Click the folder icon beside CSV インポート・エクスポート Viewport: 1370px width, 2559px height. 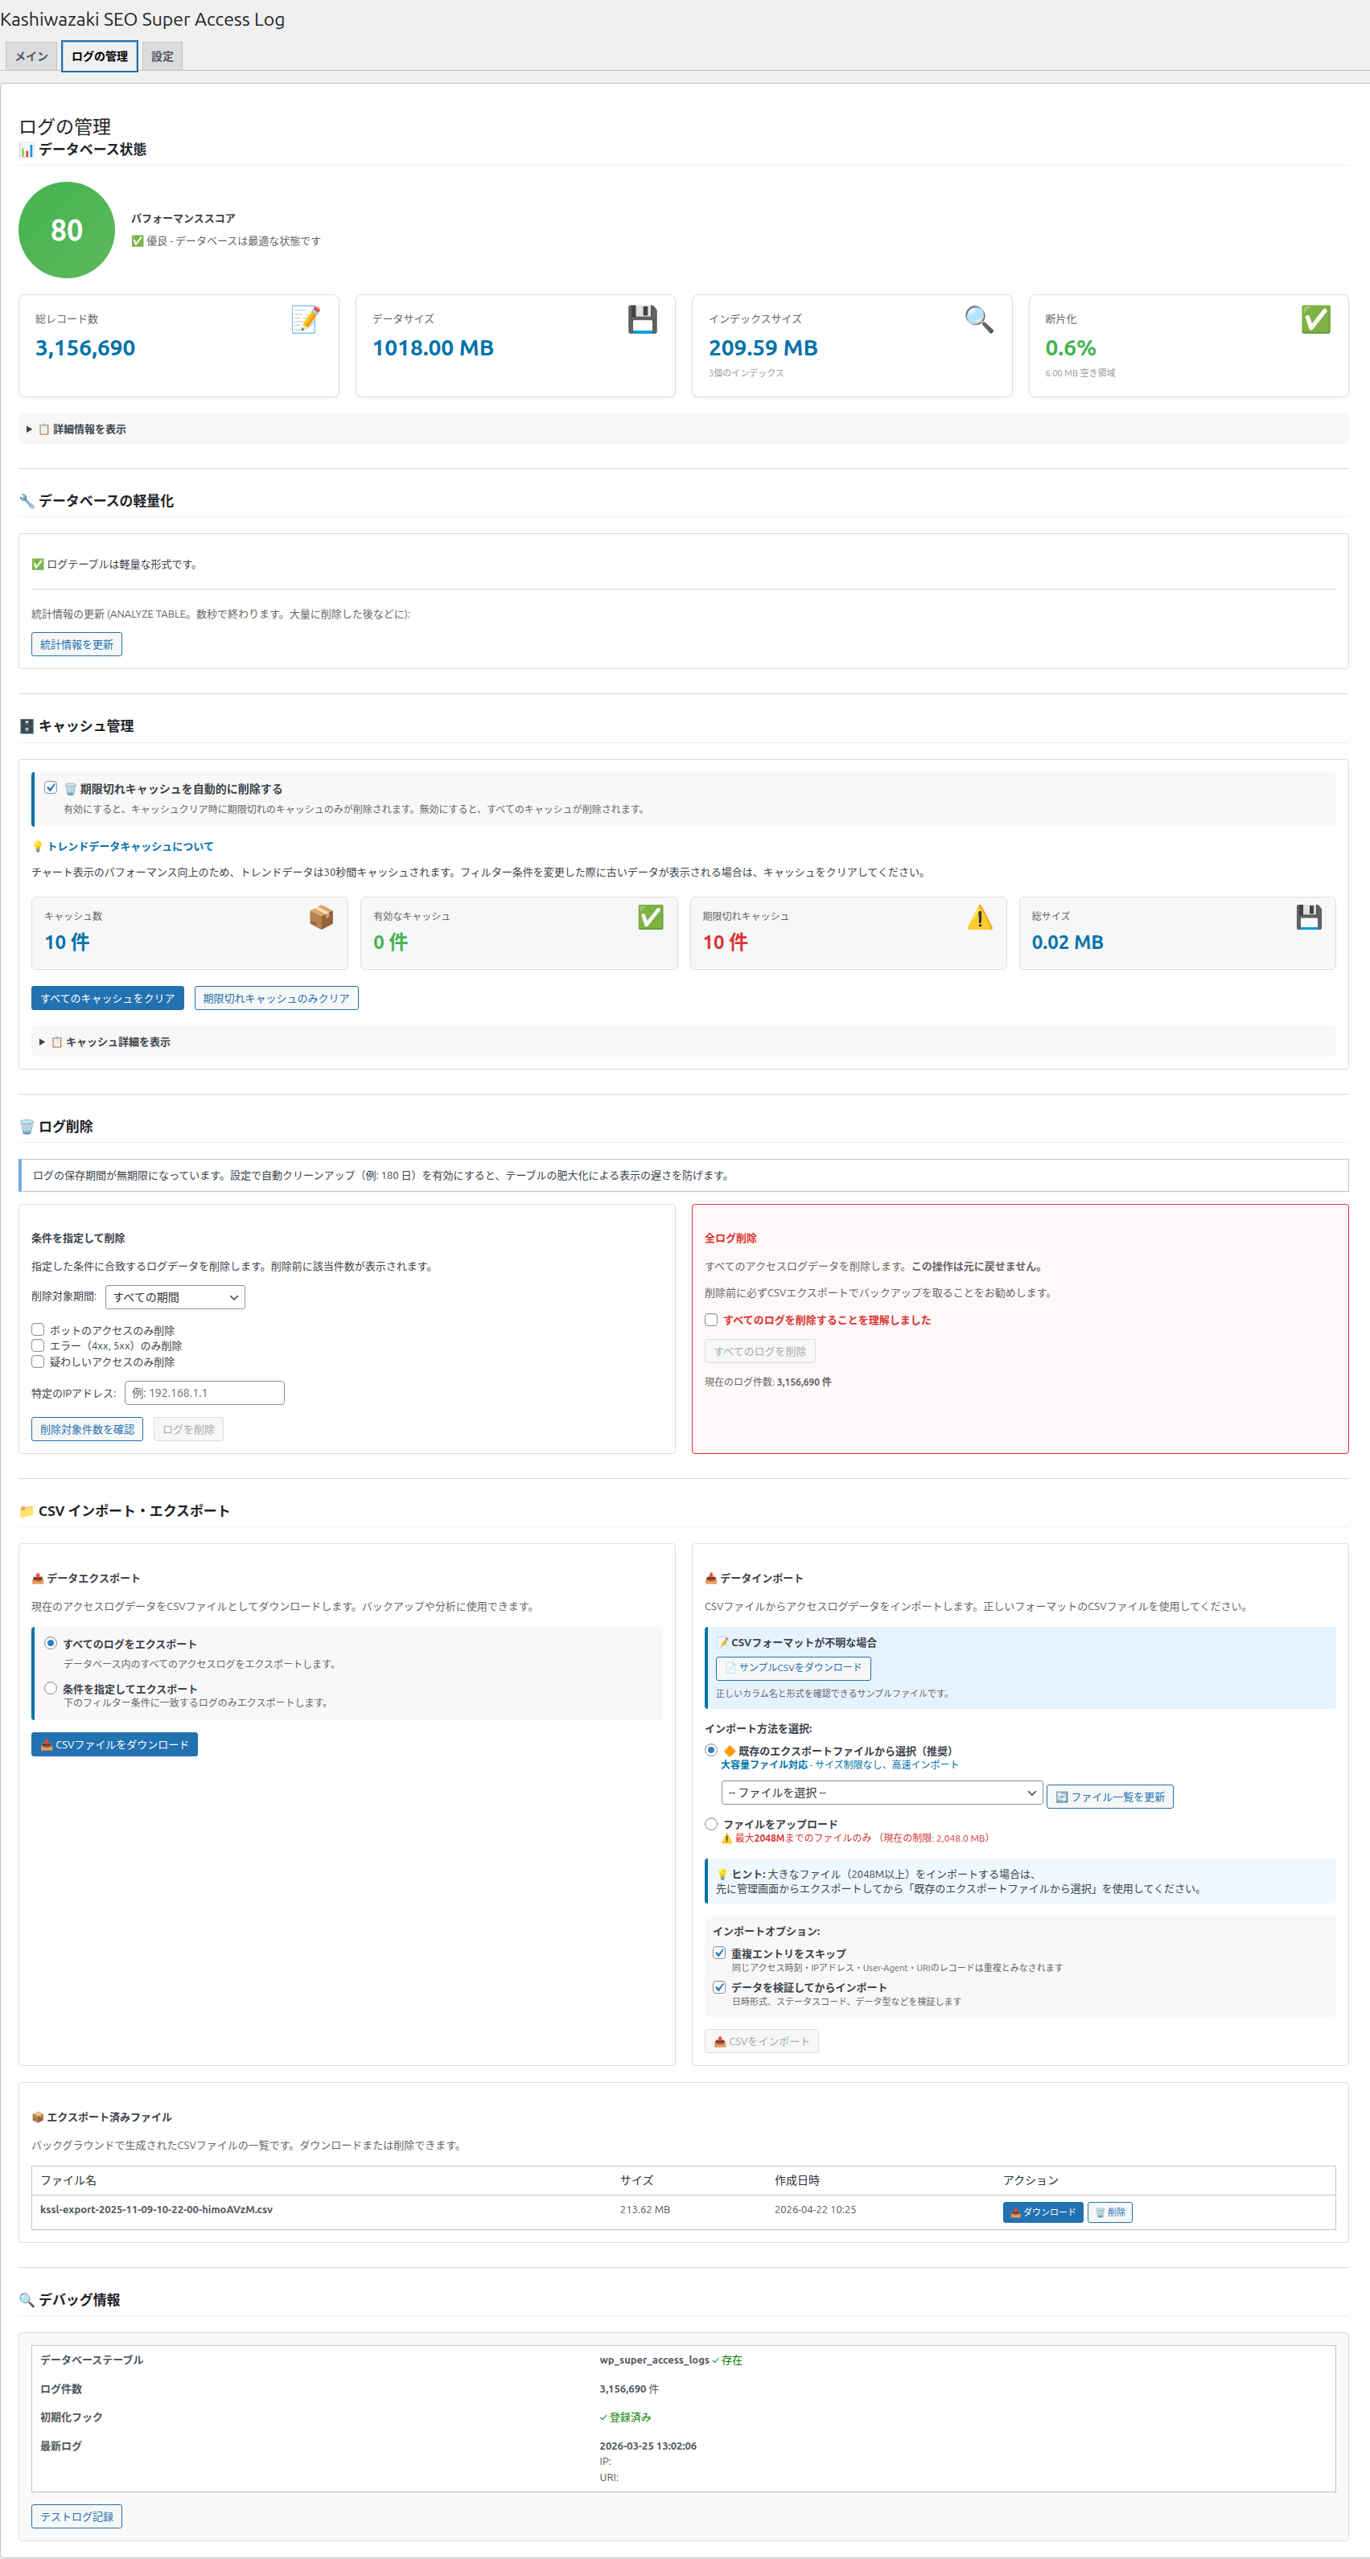27,1511
